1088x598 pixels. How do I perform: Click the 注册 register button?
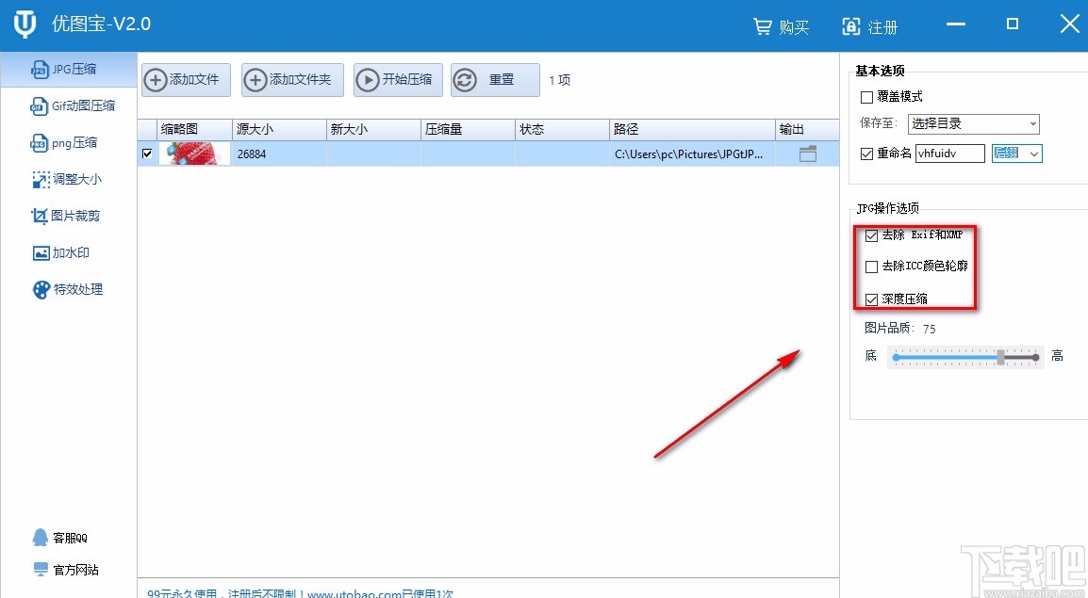[869, 27]
